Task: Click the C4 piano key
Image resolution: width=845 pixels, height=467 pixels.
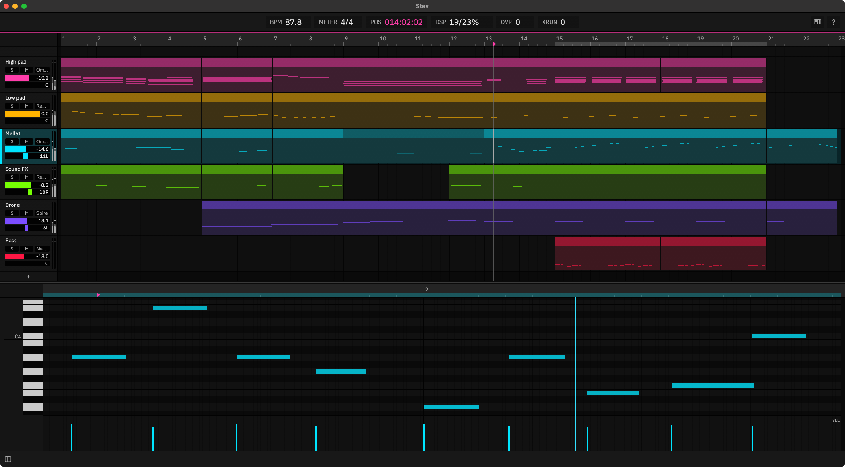Action: point(33,336)
